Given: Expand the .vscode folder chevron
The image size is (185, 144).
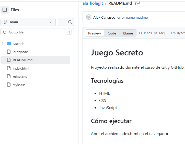Looking at the screenshot, I should pos(3,43).
